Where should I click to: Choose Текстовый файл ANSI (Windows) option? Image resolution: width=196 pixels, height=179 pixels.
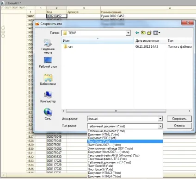point(125,155)
